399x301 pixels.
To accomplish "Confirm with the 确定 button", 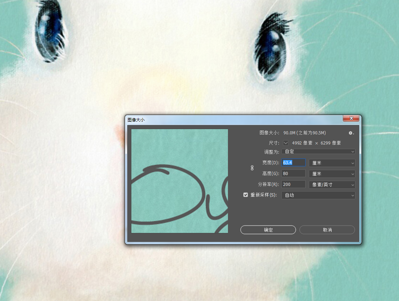I will tap(268, 230).
